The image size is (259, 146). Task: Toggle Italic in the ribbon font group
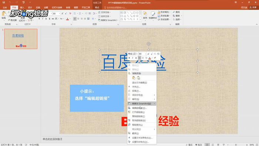pos(43,19)
